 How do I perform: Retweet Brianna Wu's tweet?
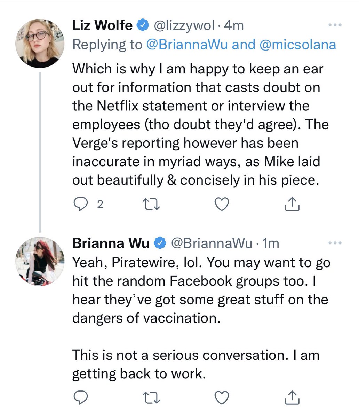tap(152, 397)
